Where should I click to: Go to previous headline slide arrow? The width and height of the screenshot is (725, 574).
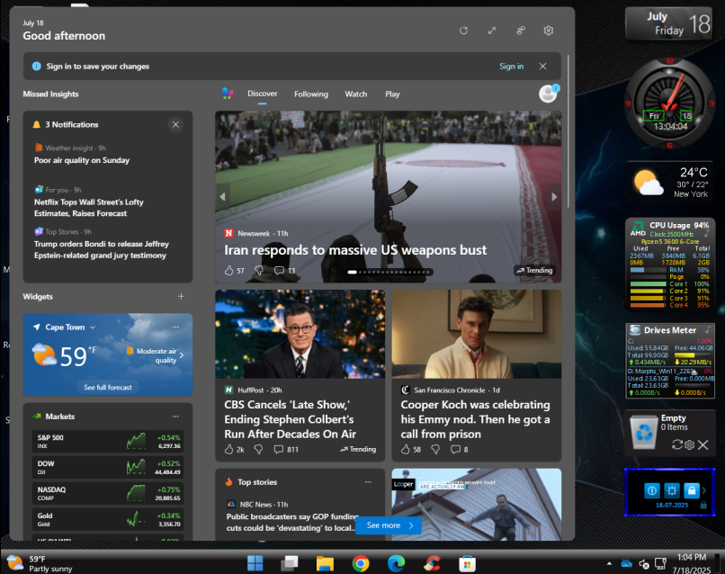click(222, 196)
